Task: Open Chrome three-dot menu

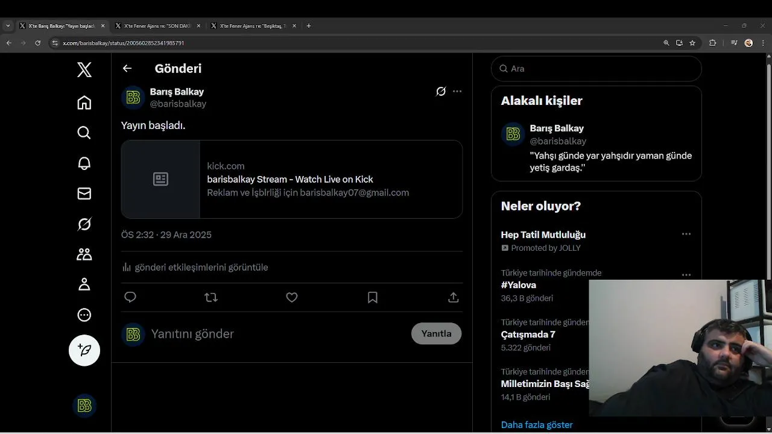Action: point(764,43)
